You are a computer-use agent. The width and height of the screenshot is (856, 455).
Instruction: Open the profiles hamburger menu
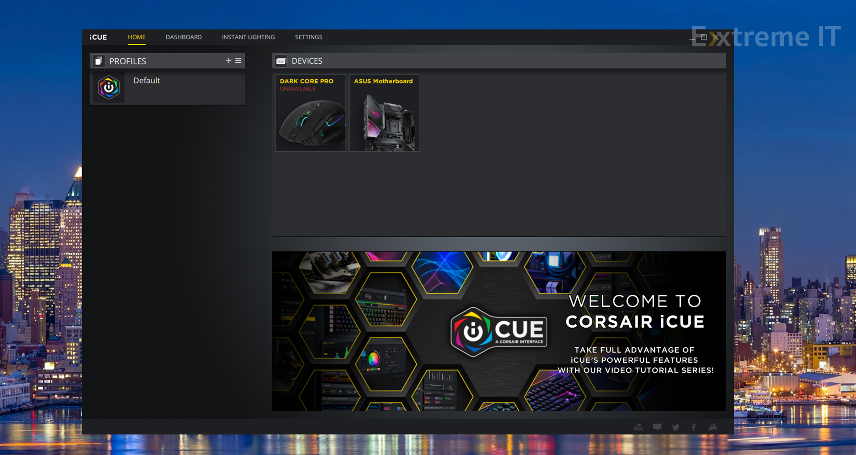239,61
